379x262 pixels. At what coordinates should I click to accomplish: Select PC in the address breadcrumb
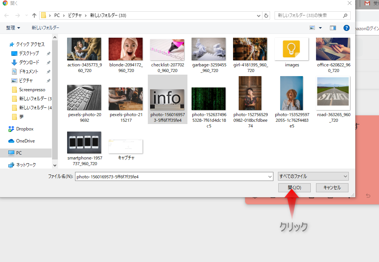(57, 15)
